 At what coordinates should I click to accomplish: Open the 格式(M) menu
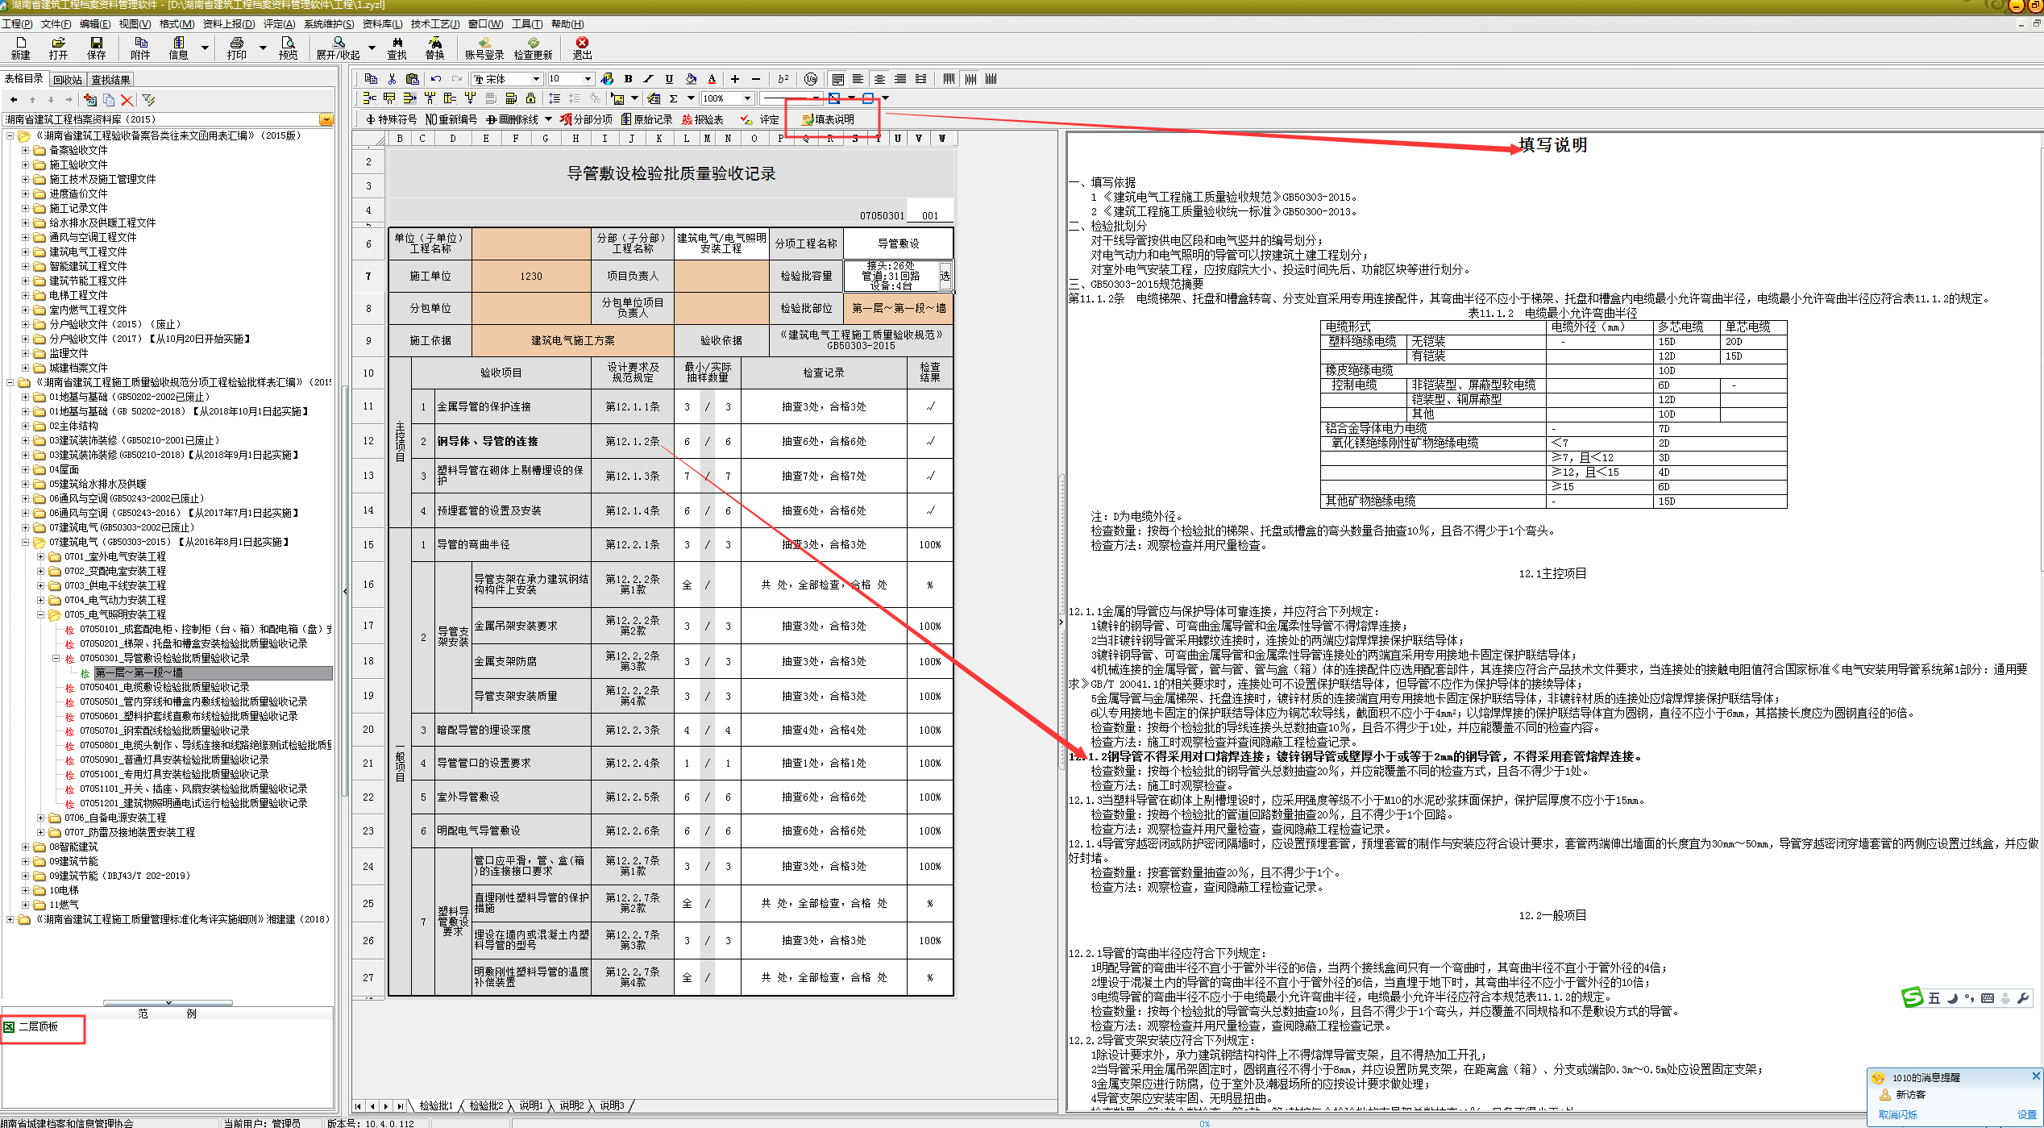[177, 24]
